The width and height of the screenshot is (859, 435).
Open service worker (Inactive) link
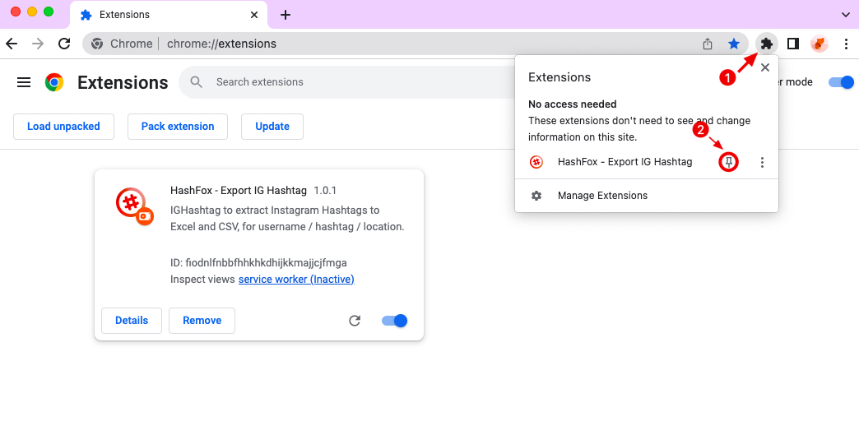point(296,279)
